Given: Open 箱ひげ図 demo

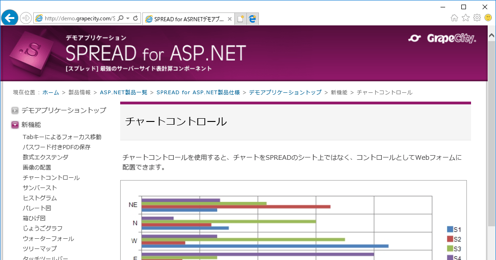Looking at the screenshot, I should [34, 218].
